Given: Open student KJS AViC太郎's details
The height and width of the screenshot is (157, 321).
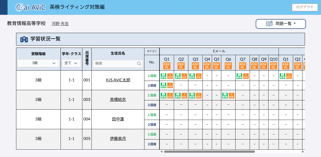Looking at the screenshot, I should pyautogui.click(x=118, y=80).
